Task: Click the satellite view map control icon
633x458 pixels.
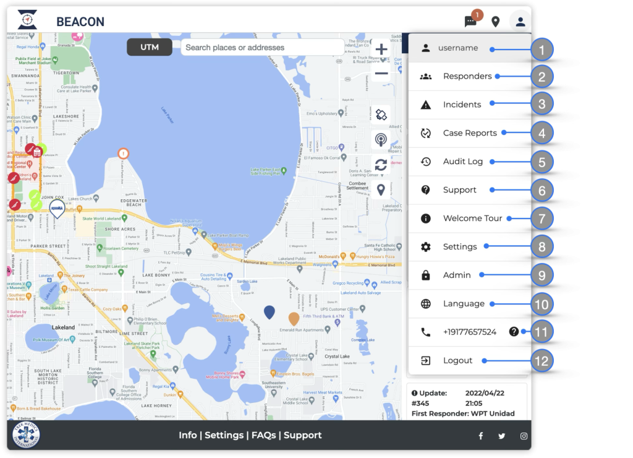Action: tap(381, 114)
